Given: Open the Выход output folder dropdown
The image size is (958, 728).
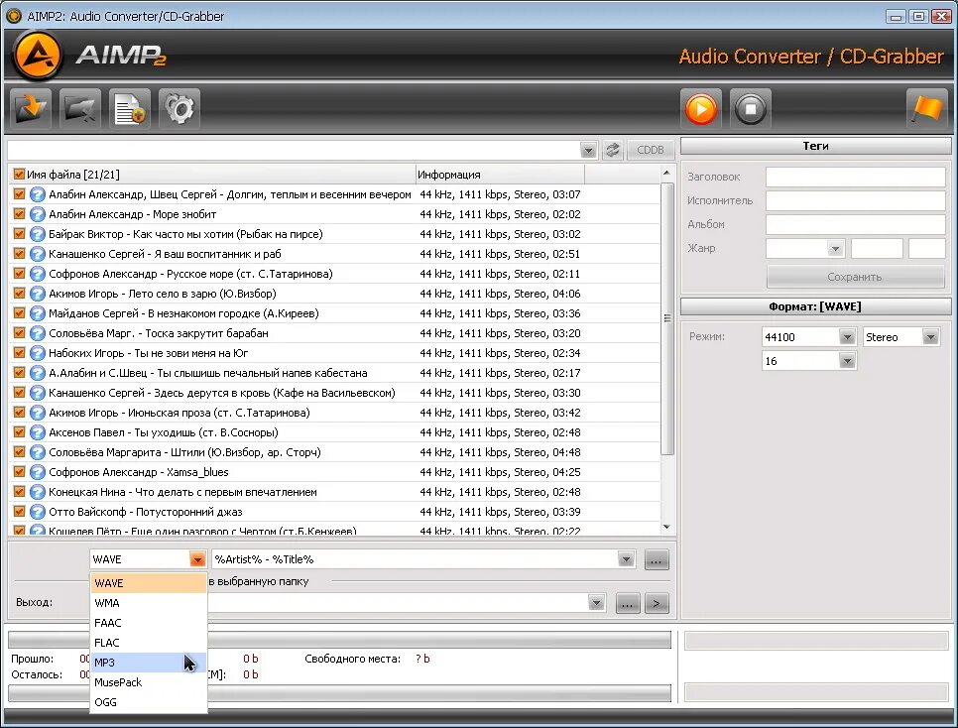Looking at the screenshot, I should 596,603.
